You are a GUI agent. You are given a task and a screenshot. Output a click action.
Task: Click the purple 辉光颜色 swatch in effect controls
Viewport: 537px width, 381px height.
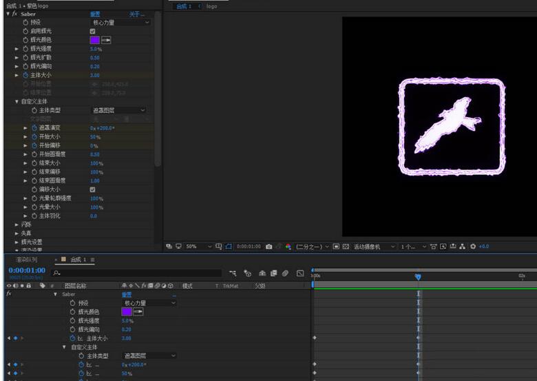coord(95,40)
